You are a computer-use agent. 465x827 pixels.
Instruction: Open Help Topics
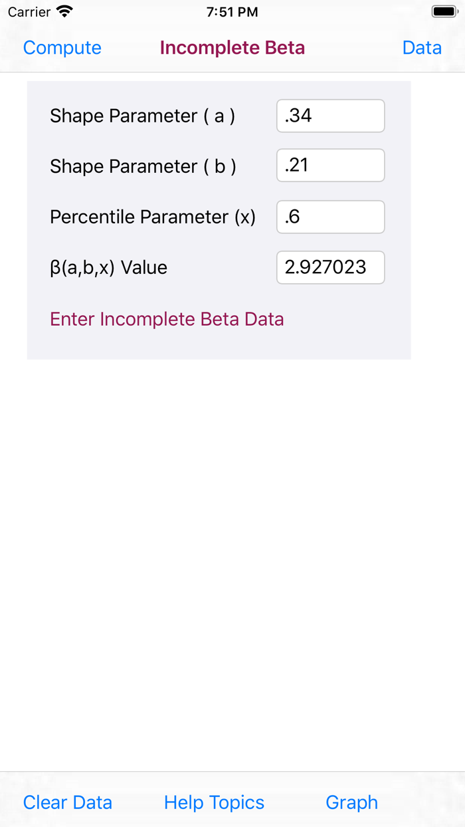point(214,802)
